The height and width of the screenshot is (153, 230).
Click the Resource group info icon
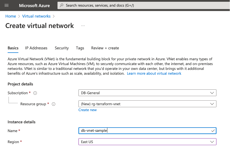(53, 104)
